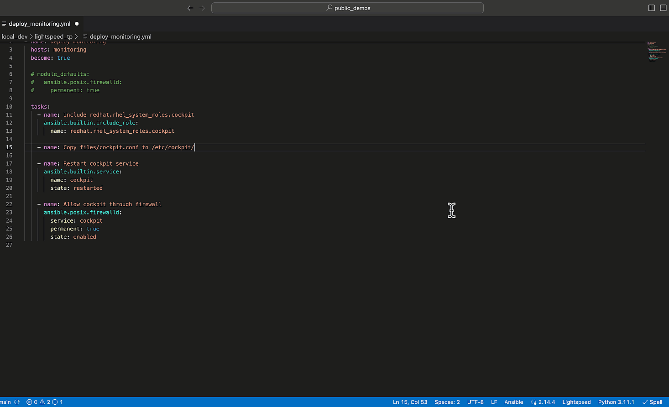Screen dimensions: 669x407
Task: Click the git sync changes icon
Action: point(17,402)
